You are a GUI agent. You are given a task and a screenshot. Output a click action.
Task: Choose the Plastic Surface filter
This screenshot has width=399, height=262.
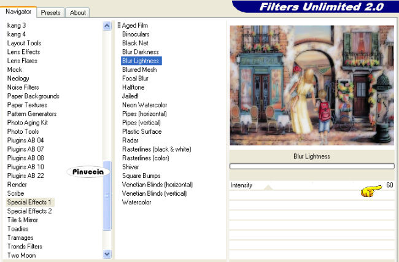click(x=142, y=131)
